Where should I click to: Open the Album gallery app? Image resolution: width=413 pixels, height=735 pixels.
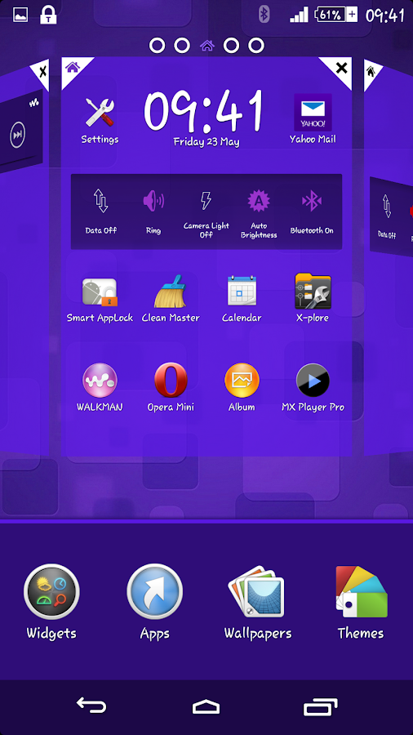point(242,387)
